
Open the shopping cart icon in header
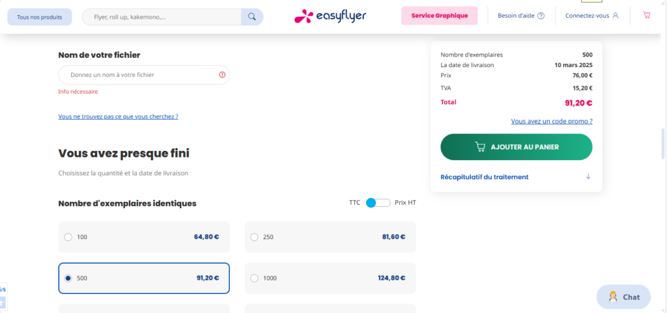coord(647,15)
